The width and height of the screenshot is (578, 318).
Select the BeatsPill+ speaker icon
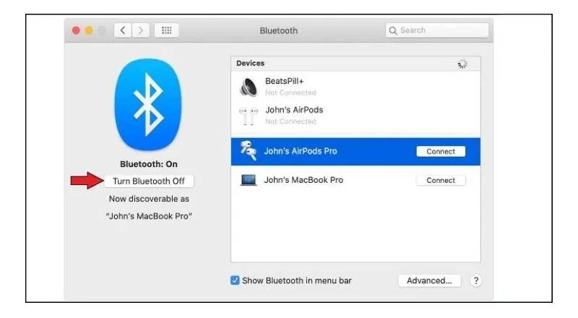pyautogui.click(x=249, y=87)
